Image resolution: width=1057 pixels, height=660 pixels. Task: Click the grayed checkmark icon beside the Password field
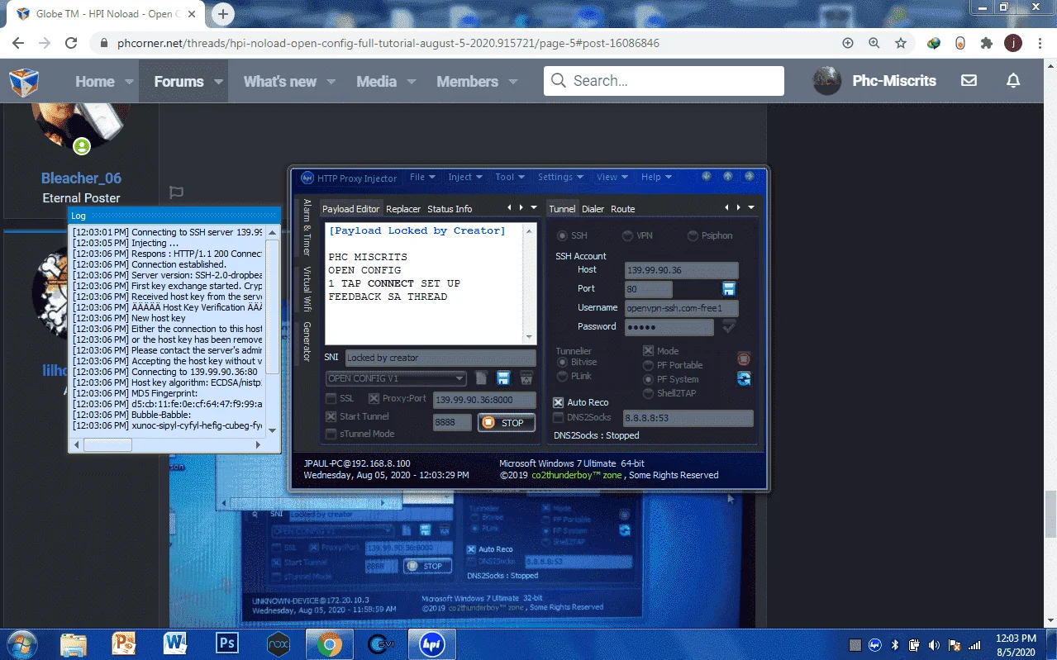(729, 327)
